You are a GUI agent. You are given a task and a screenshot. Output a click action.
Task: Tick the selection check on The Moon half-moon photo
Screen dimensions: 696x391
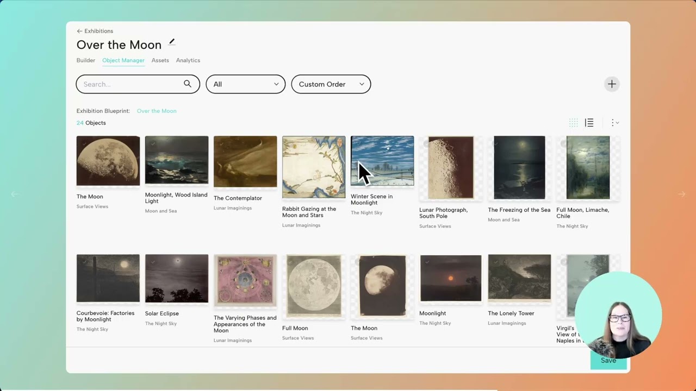point(84,143)
